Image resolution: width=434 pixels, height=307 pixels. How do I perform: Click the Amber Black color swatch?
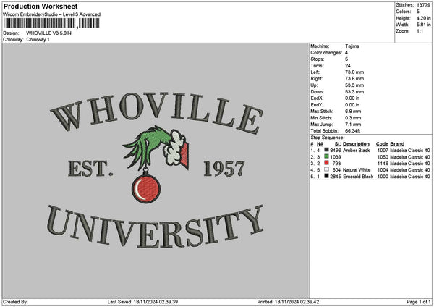pos(327,150)
